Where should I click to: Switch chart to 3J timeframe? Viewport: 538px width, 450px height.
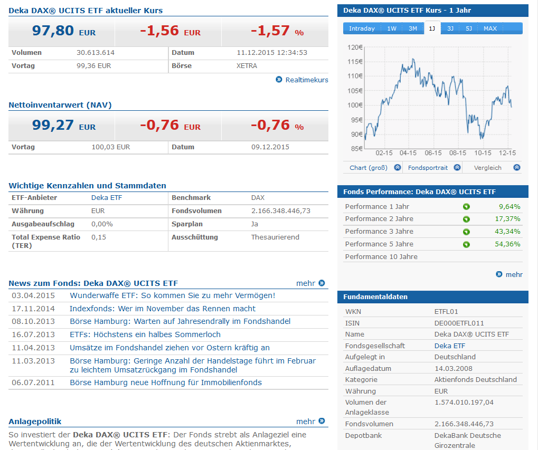tap(450, 28)
